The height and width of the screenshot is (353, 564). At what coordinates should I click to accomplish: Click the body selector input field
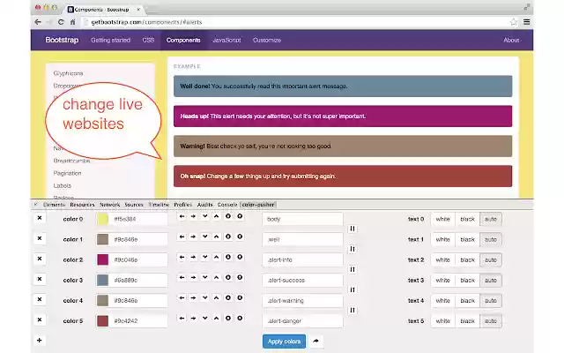(x=302, y=219)
